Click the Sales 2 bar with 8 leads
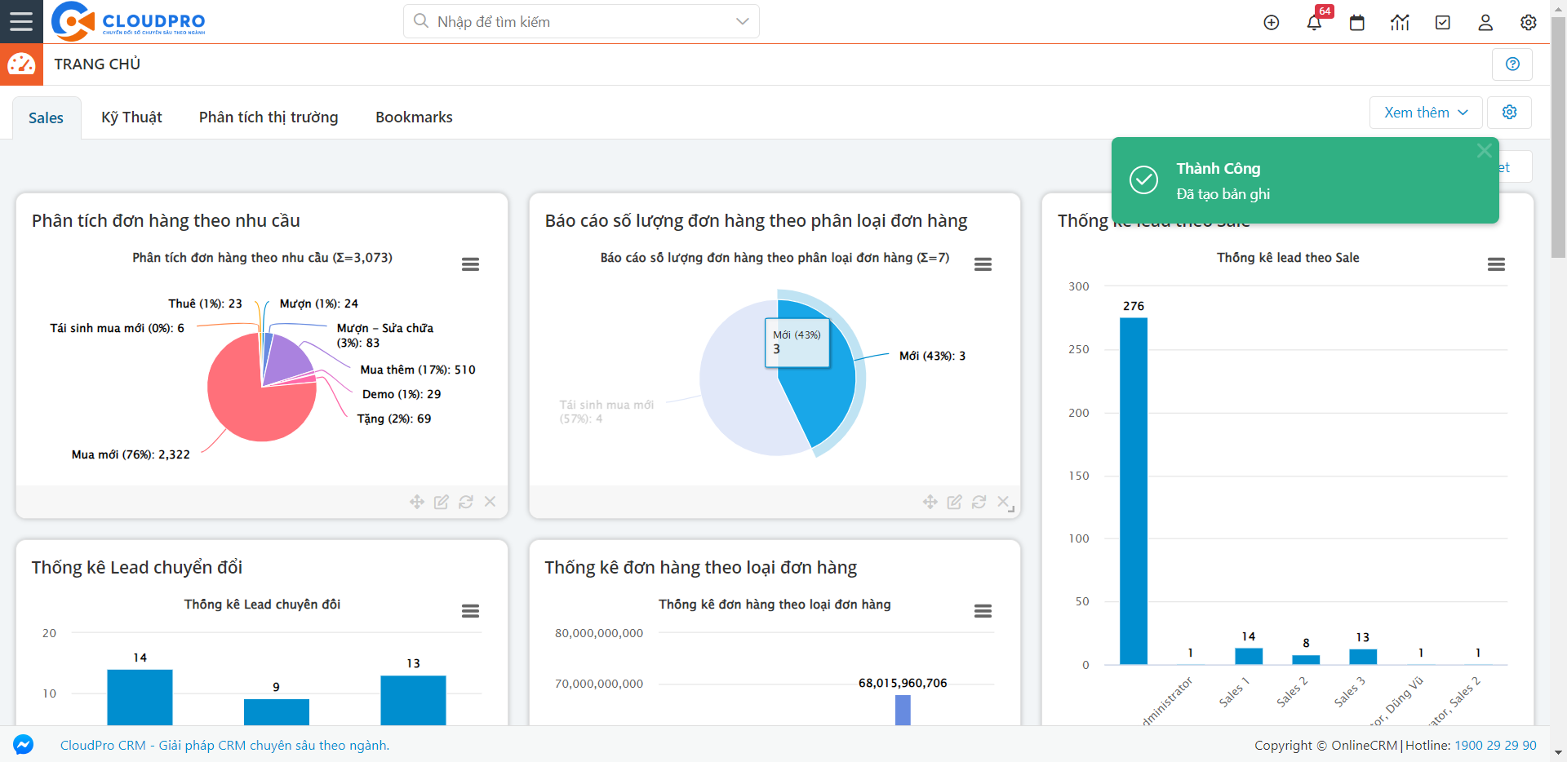Screen dimensions: 1567x762 click(x=1306, y=659)
